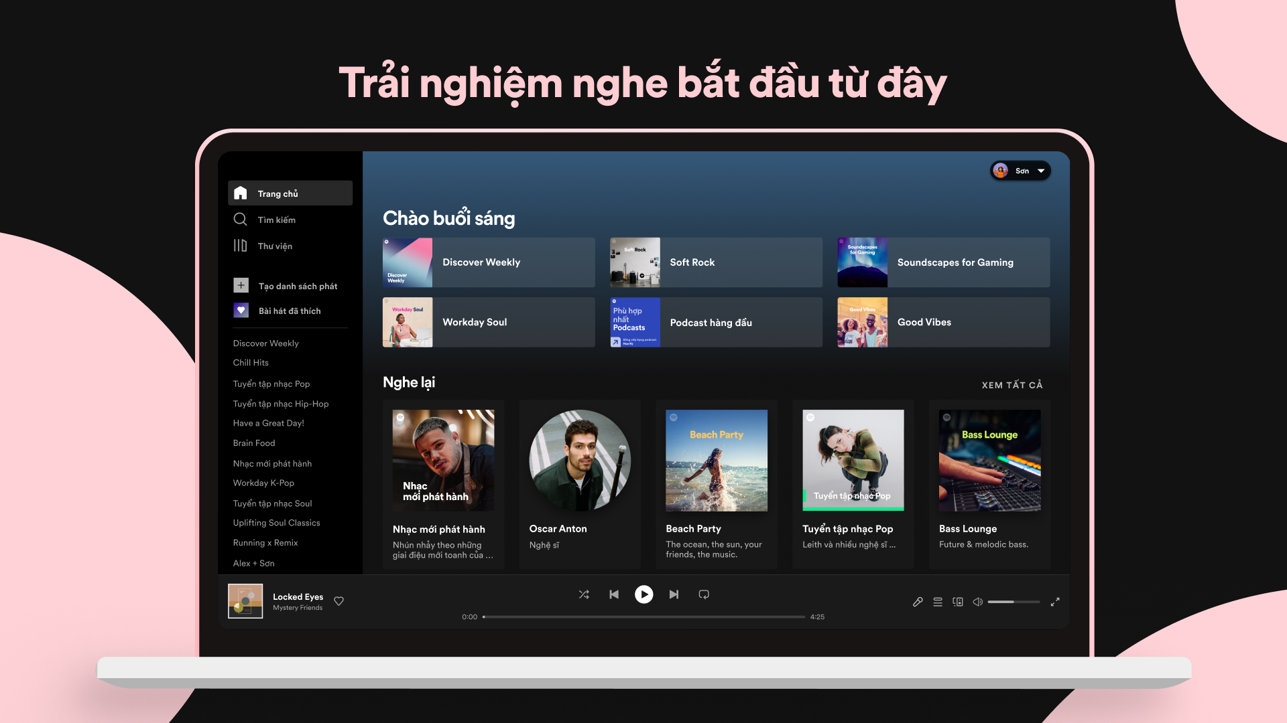Open Beach Party playlist cover
Image resolution: width=1287 pixels, height=723 pixels.
pyautogui.click(x=717, y=461)
